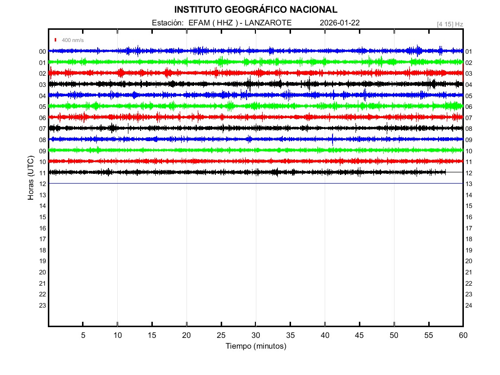The image size is (500, 375).
Task: Click the 45 minute tick label
Action: [359, 335]
